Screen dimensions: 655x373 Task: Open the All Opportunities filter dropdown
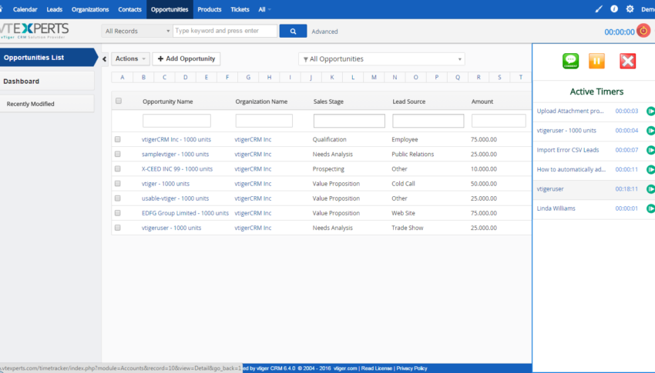pos(381,59)
